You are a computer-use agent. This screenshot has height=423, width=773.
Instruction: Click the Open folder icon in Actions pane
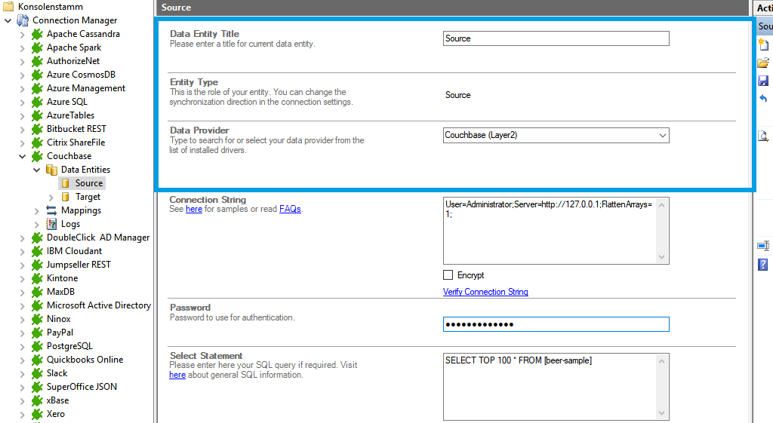coord(763,63)
